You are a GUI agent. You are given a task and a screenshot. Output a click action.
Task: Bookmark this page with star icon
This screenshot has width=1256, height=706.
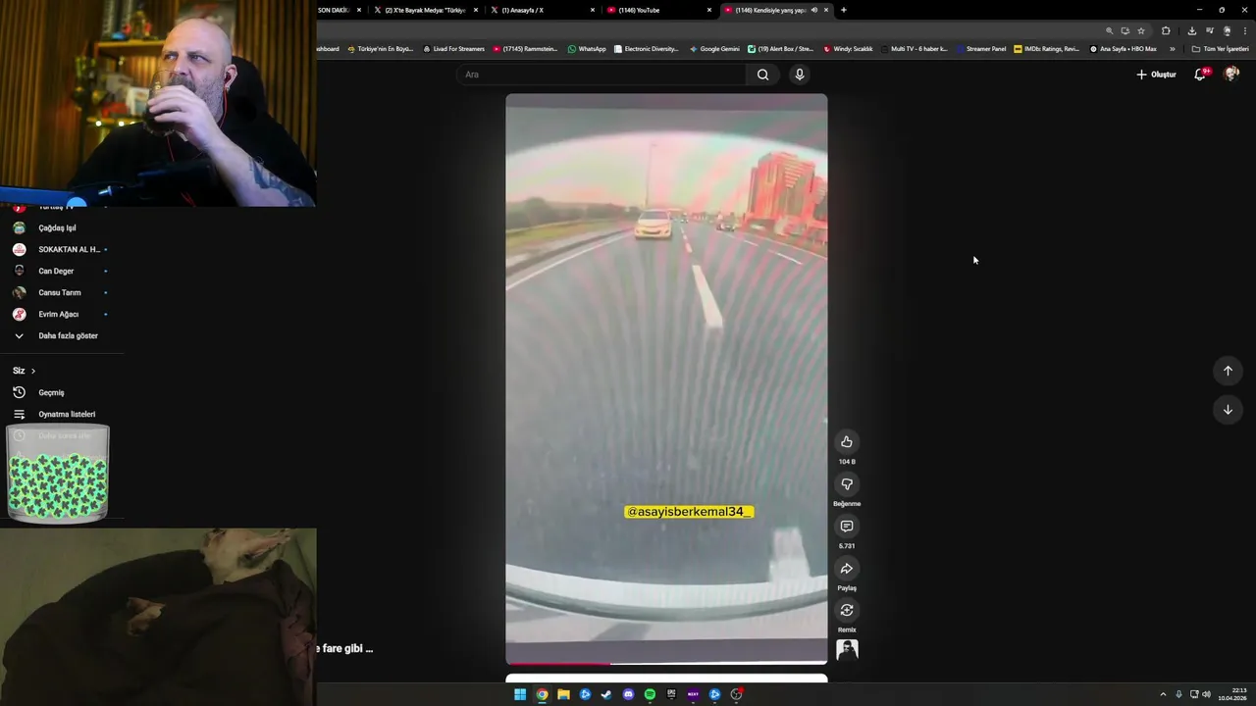pyautogui.click(x=1141, y=30)
